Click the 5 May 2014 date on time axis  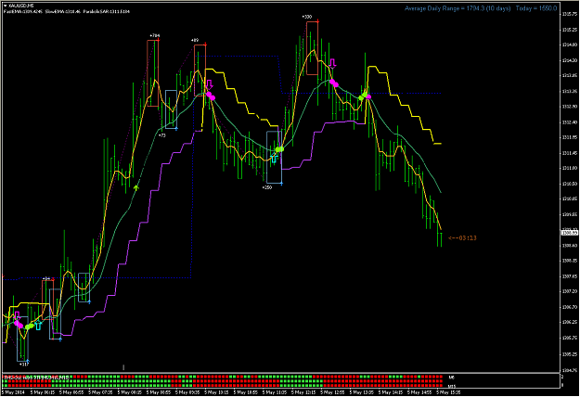13,392
